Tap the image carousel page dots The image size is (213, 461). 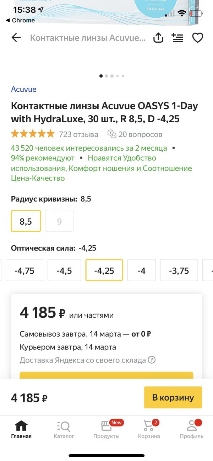click(x=112, y=76)
